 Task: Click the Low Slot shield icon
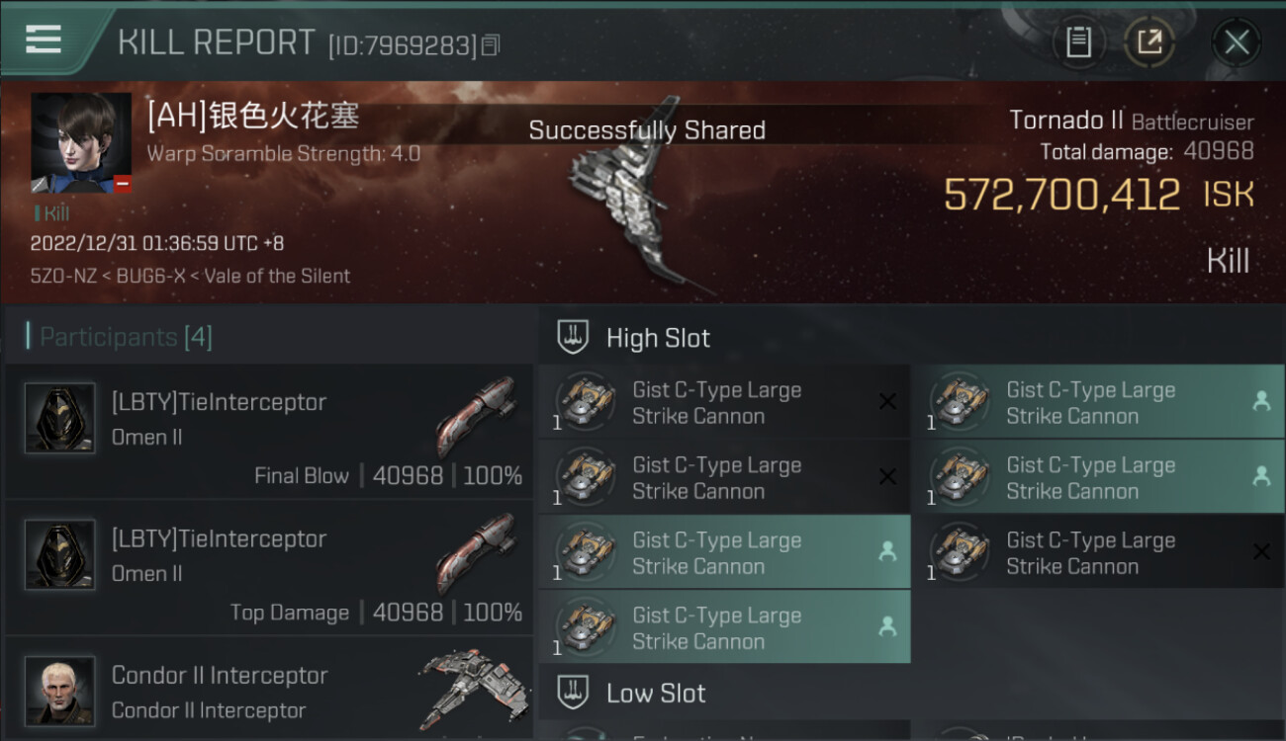574,693
